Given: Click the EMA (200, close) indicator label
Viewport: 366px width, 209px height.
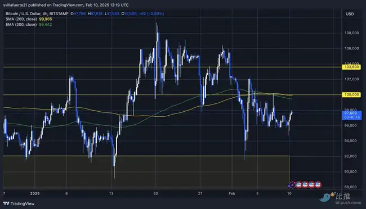Looking at the screenshot, I should [21, 25].
